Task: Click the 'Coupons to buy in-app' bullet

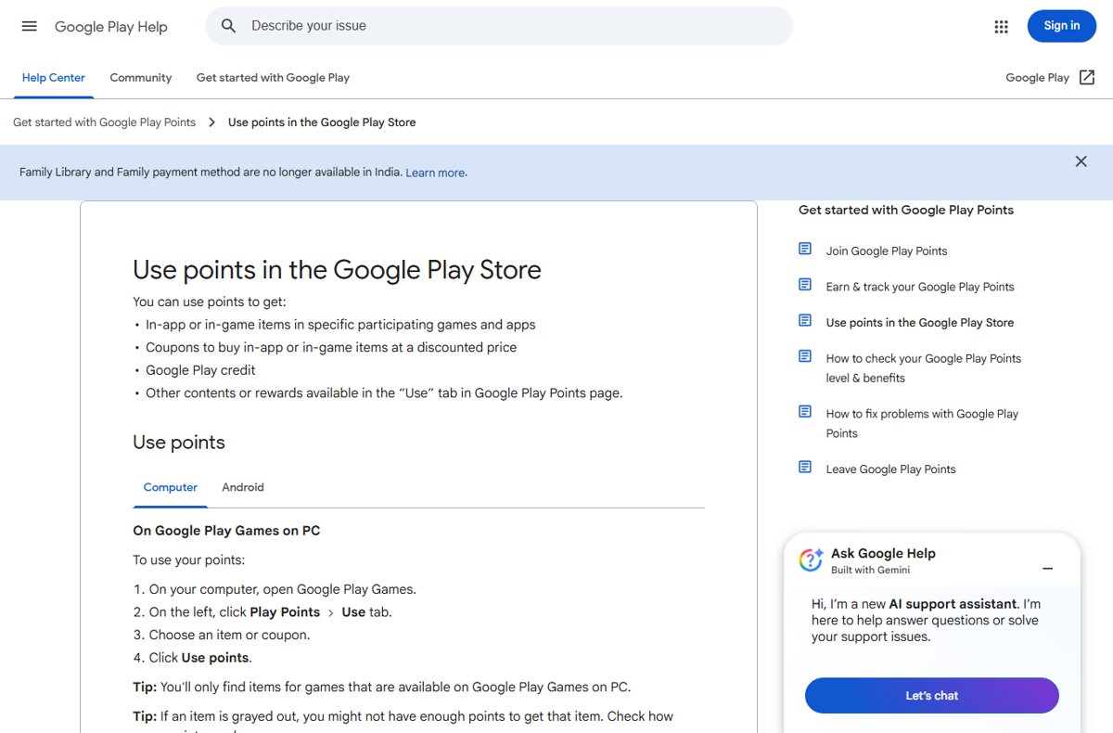Action: point(331,347)
